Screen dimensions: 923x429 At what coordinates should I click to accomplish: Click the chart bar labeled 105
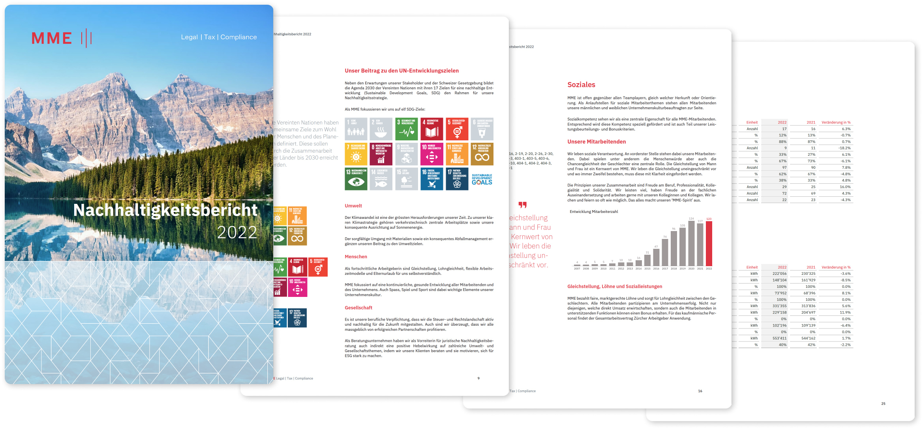coord(683,247)
